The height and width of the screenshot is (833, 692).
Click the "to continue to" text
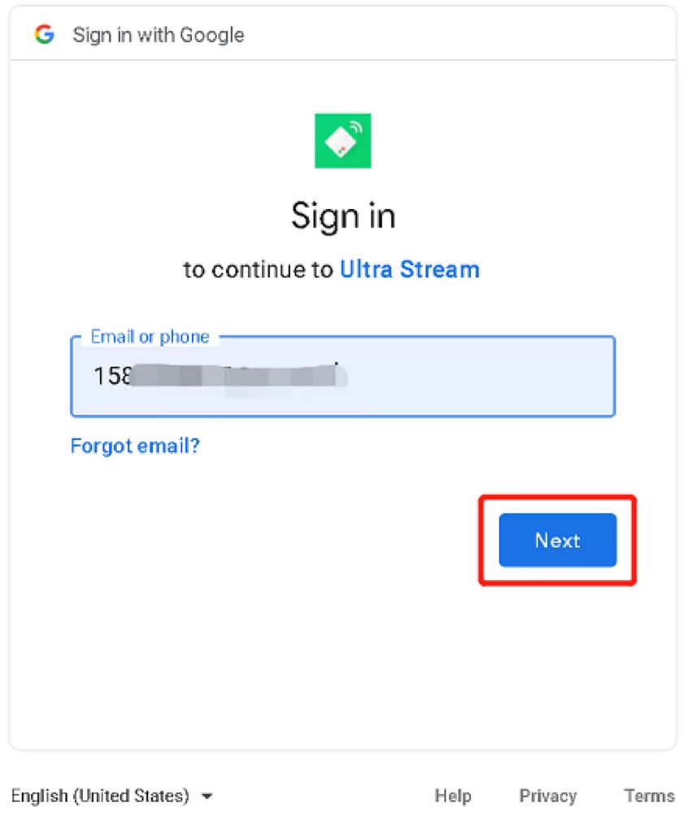pos(258,269)
